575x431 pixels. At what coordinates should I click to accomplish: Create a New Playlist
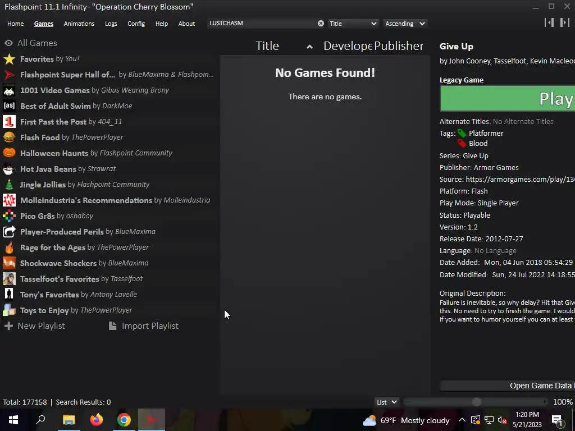34,326
